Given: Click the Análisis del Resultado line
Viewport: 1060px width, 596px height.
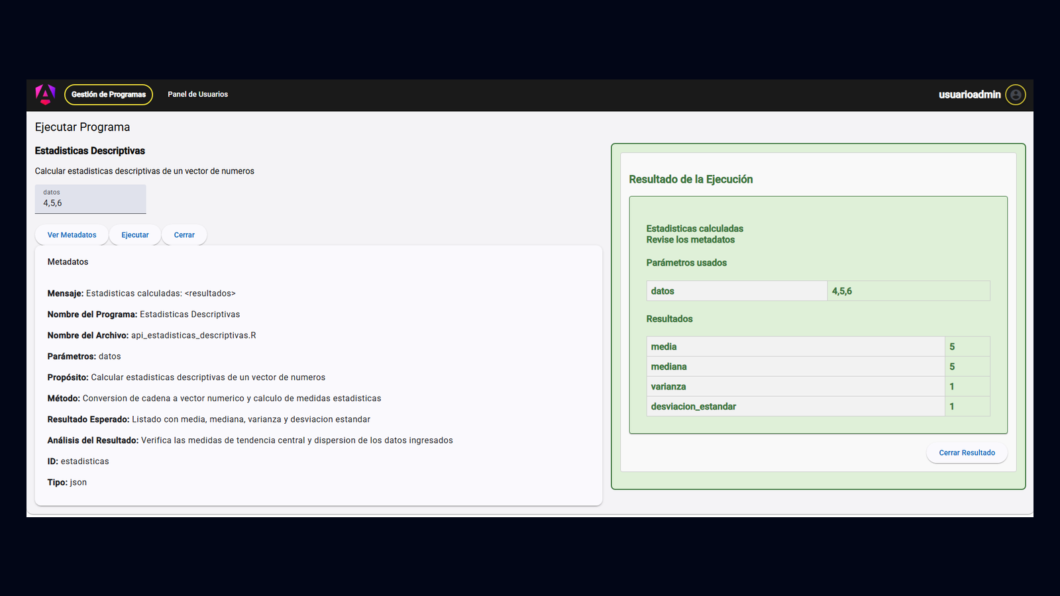Looking at the screenshot, I should (x=250, y=440).
